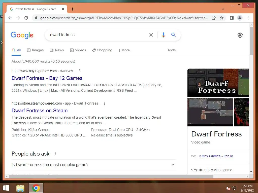258x193 pixels.
Task: Reload the Google search page
Action: coord(26,18)
